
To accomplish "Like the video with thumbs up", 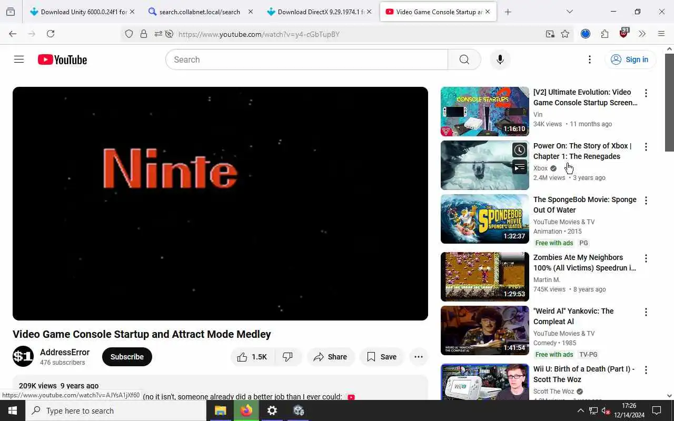I will [x=252, y=357].
